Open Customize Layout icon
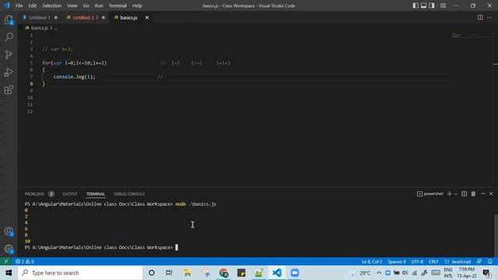Image resolution: width=498 pixels, height=280 pixels. [443, 5]
